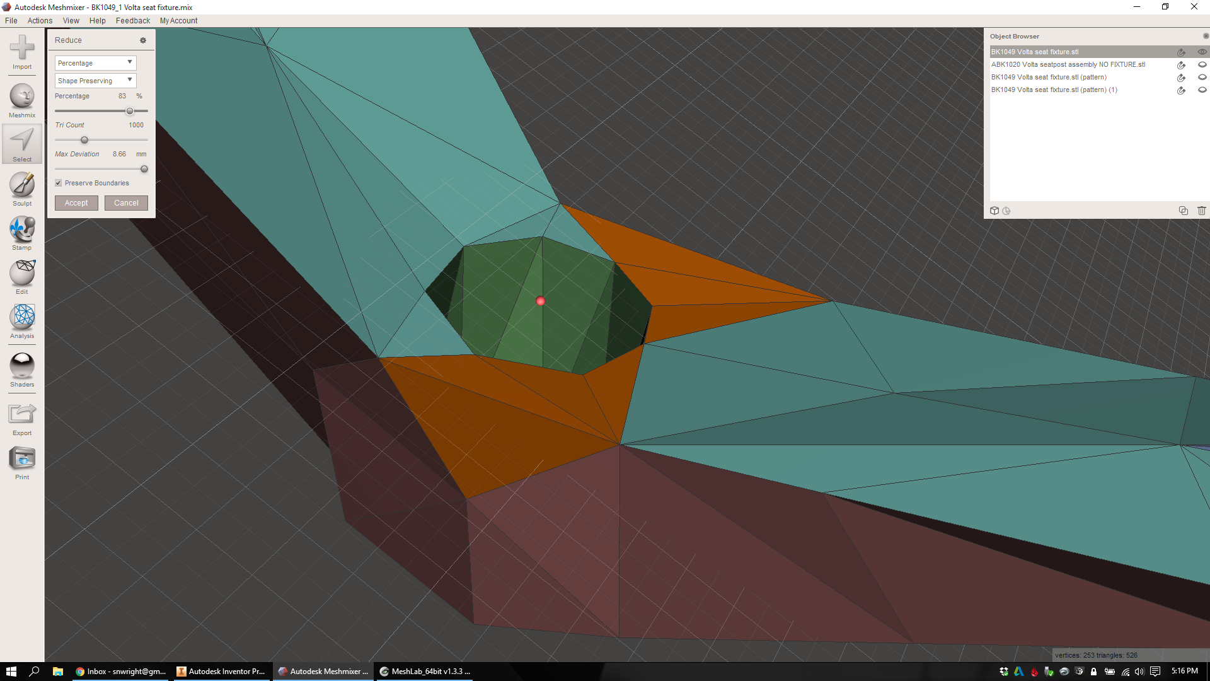Click the battery power tray icon
This screenshot has height=681, width=1210.
(1110, 672)
